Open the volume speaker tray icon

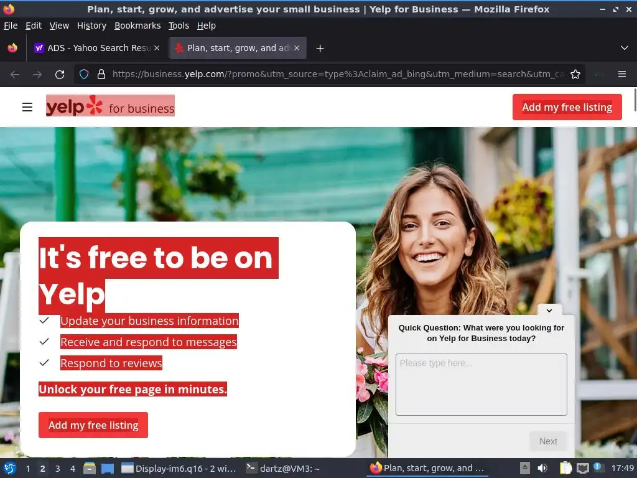click(x=542, y=468)
